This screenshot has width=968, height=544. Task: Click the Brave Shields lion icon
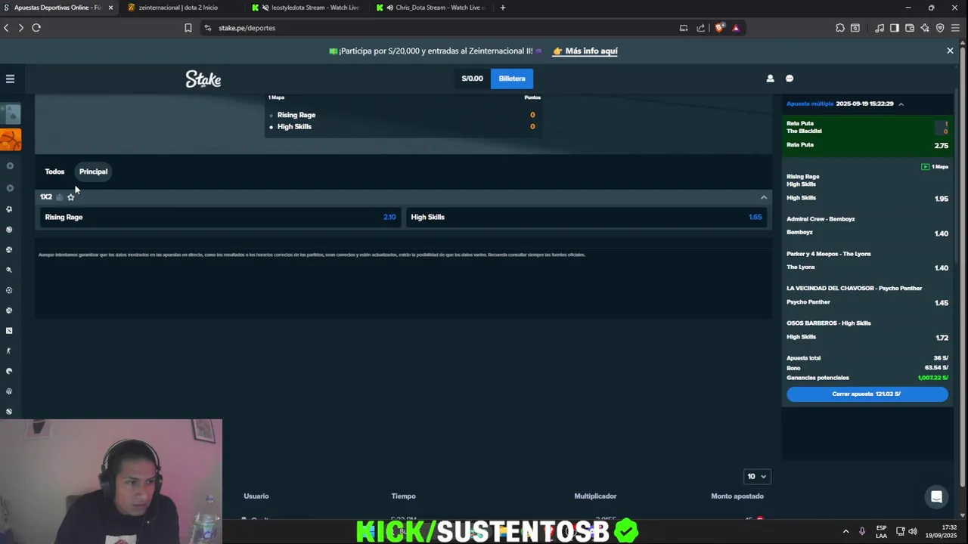pyautogui.click(x=719, y=28)
